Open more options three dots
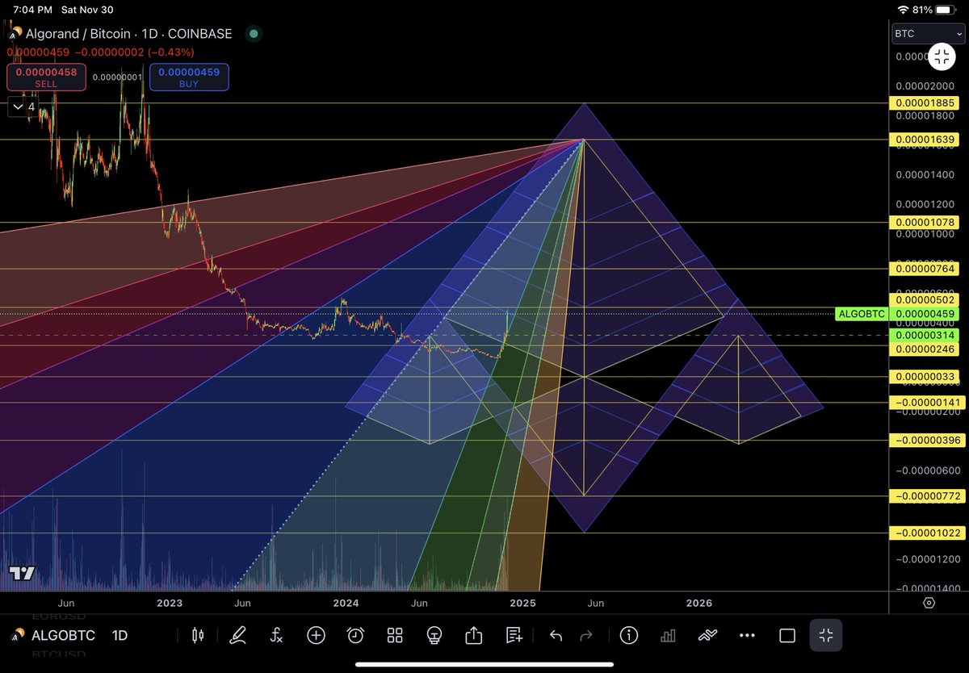Viewport: 969px width, 673px height. point(747,635)
